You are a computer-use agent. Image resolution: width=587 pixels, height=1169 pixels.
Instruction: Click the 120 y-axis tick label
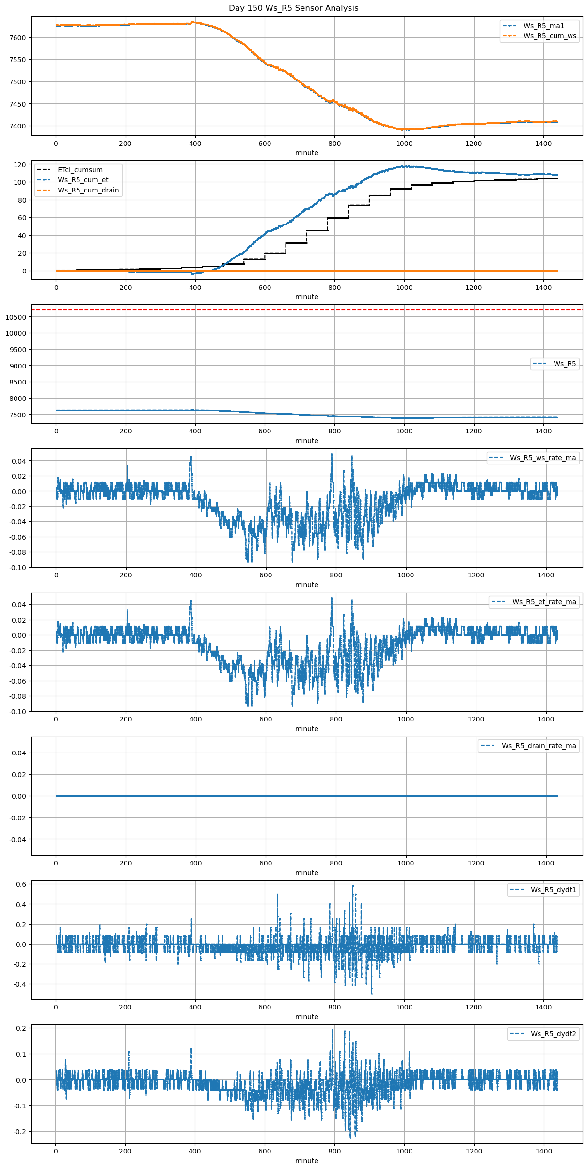20,165
